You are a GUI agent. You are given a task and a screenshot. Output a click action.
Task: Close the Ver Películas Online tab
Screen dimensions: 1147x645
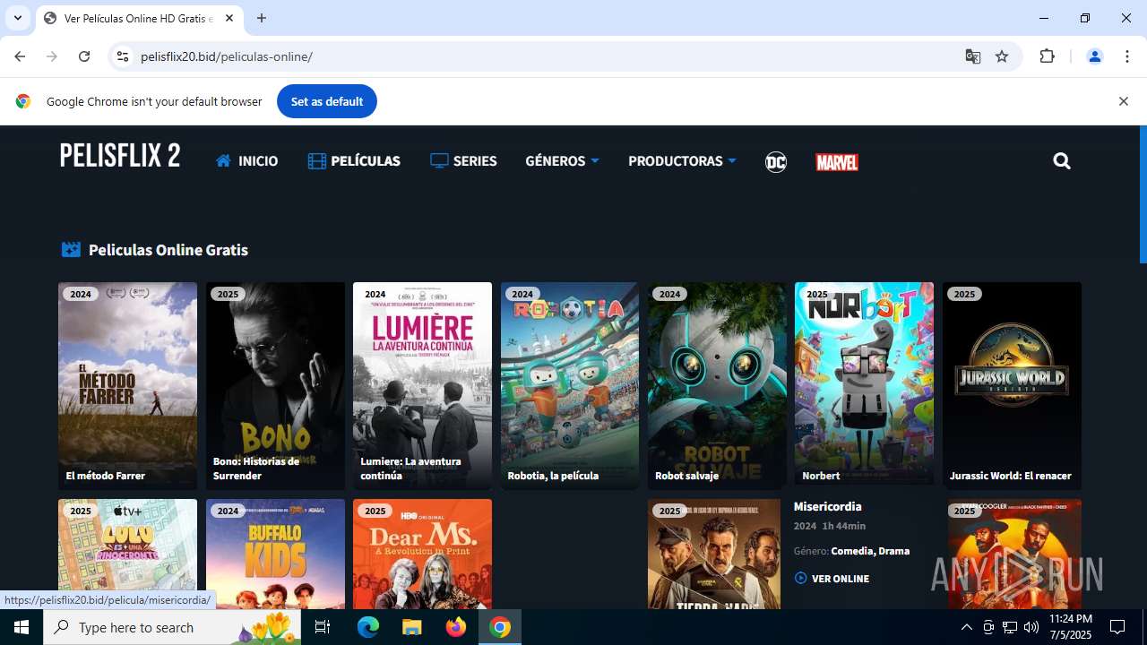point(229,18)
